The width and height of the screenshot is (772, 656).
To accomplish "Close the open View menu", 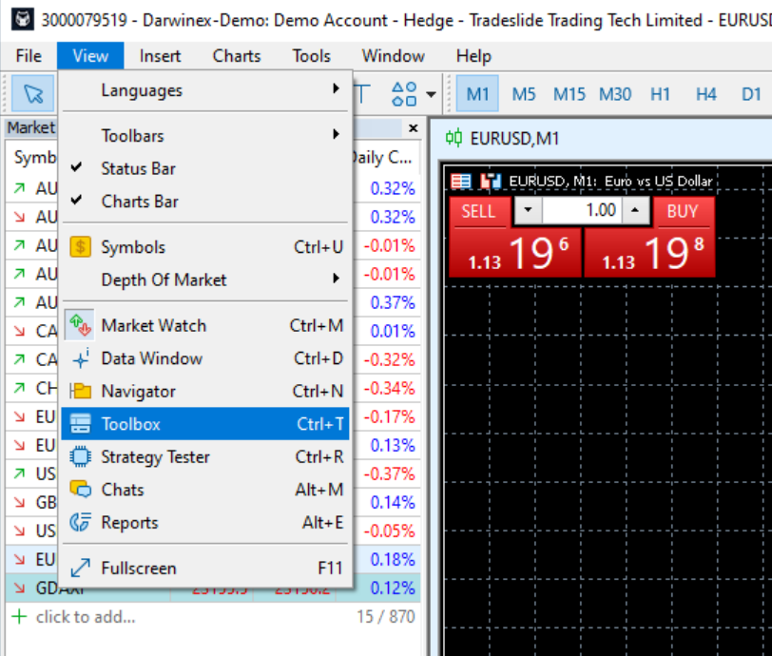I will coord(90,56).
